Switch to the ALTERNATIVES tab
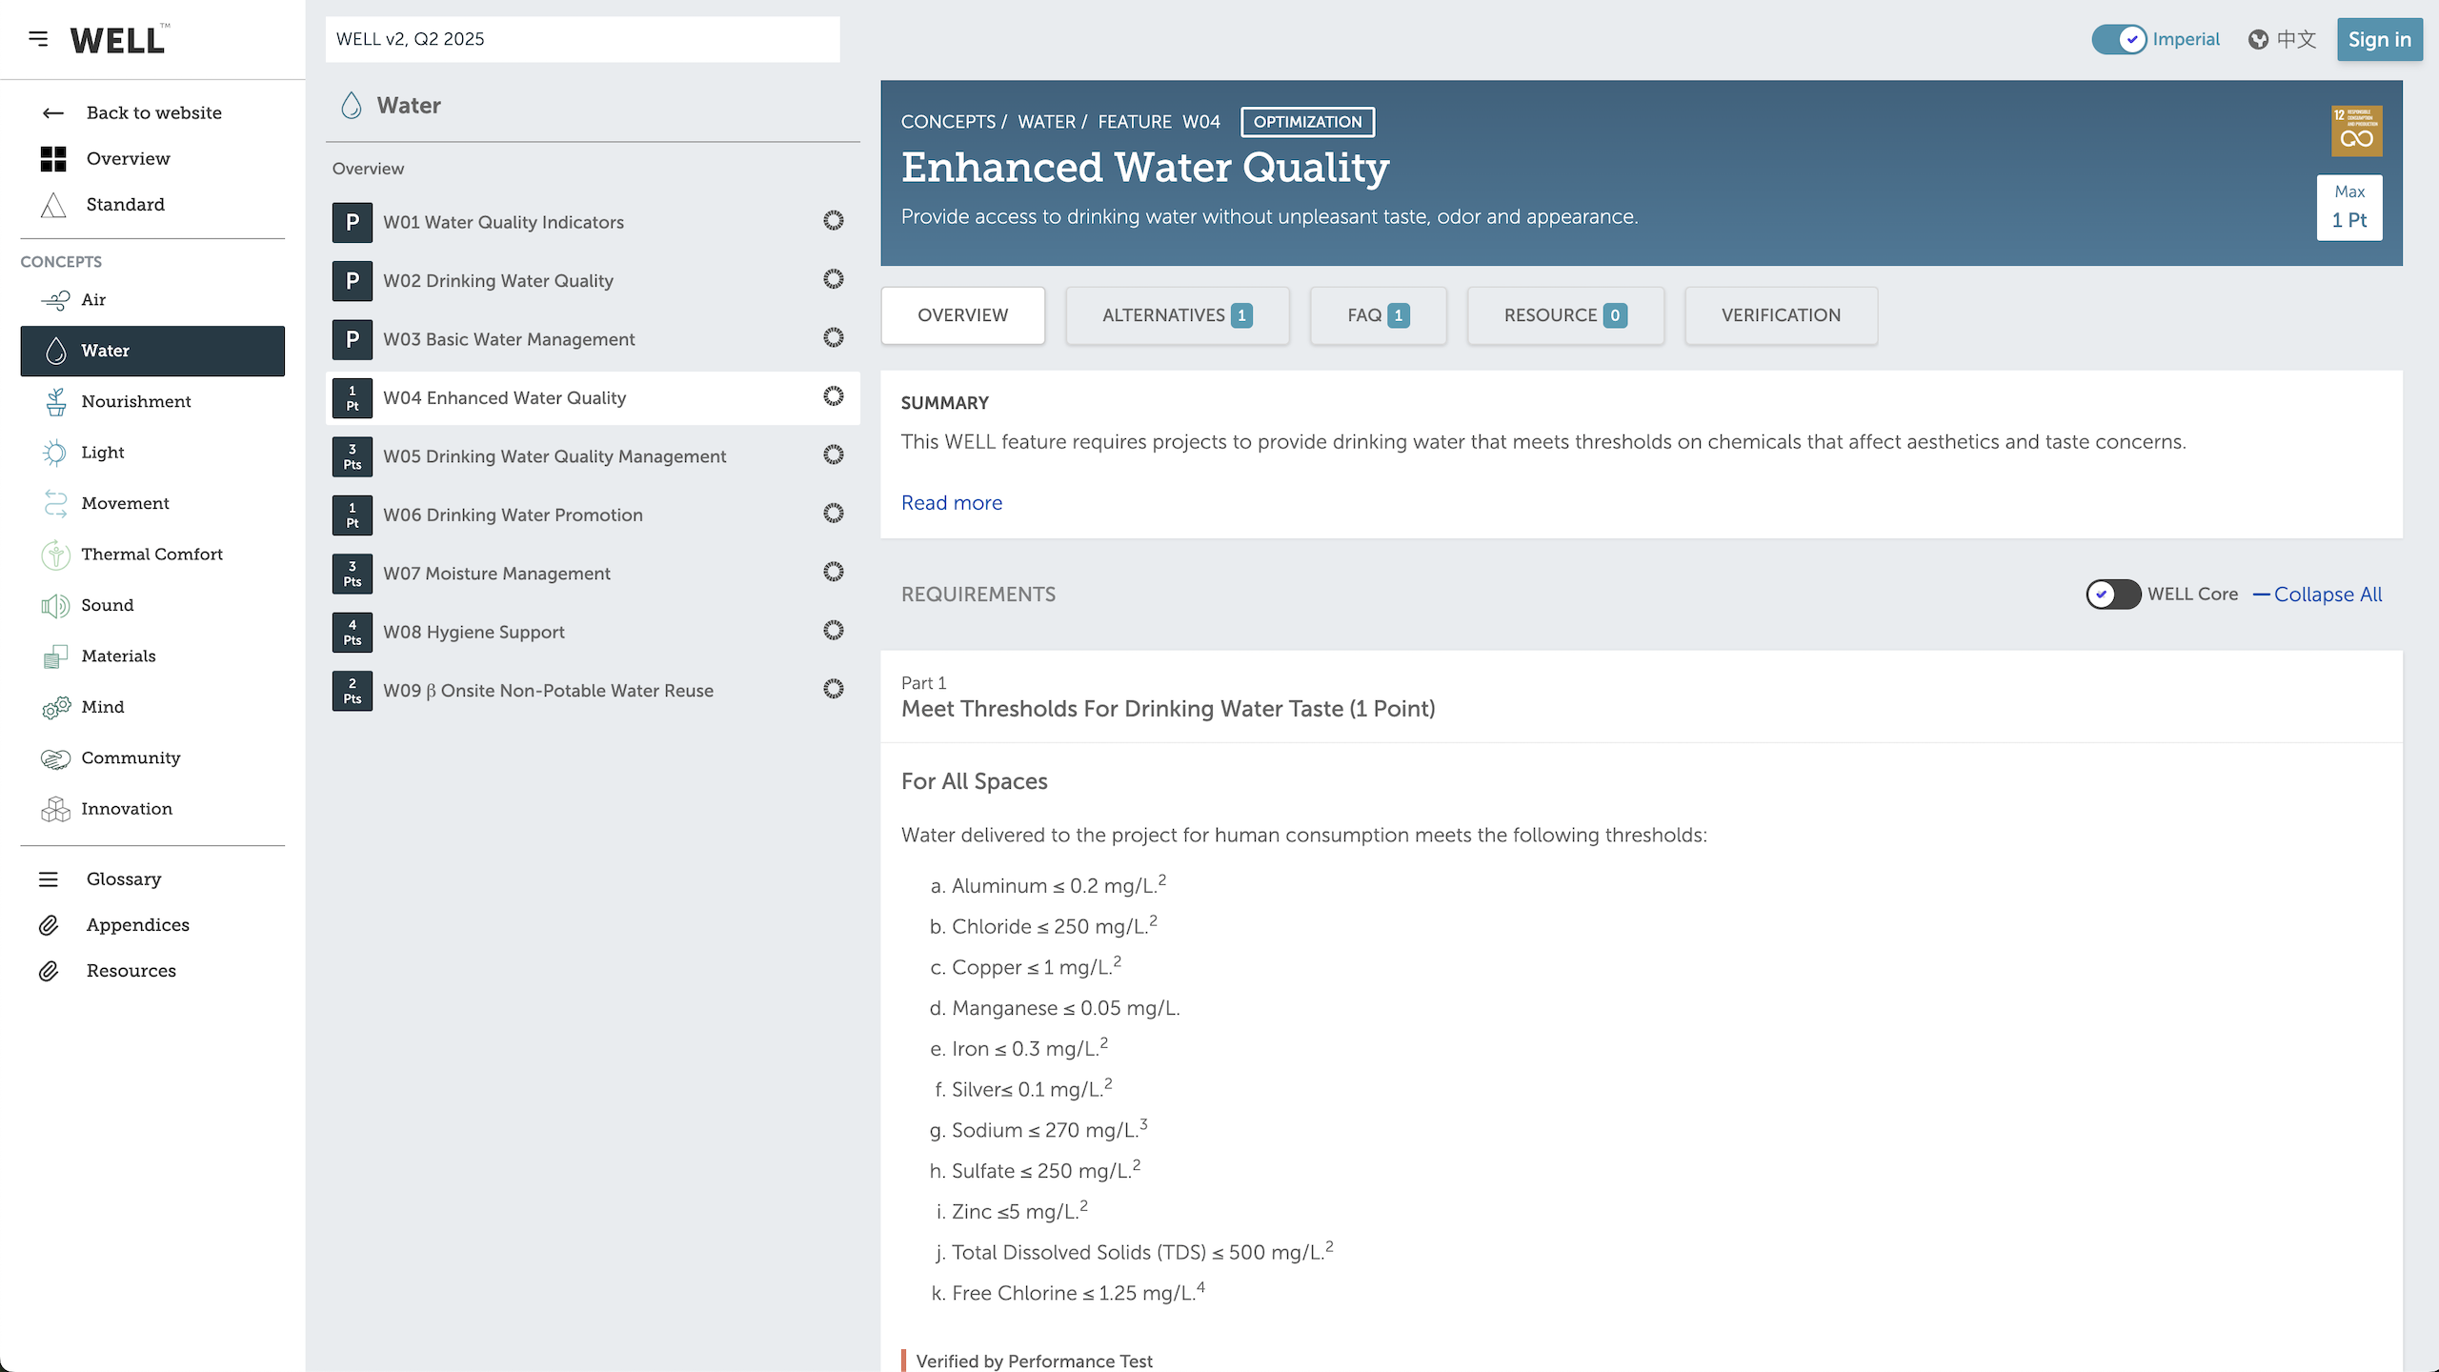2439x1372 pixels. point(1177,315)
